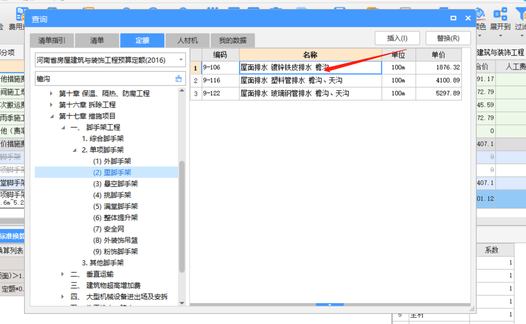This screenshot has height=324, width=526.
Task: Select tree item (1) 外脚手架
Action: point(112,161)
